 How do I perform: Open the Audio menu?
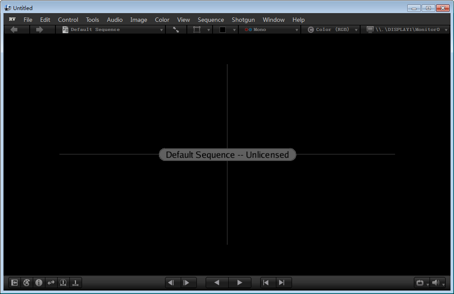(x=115, y=20)
